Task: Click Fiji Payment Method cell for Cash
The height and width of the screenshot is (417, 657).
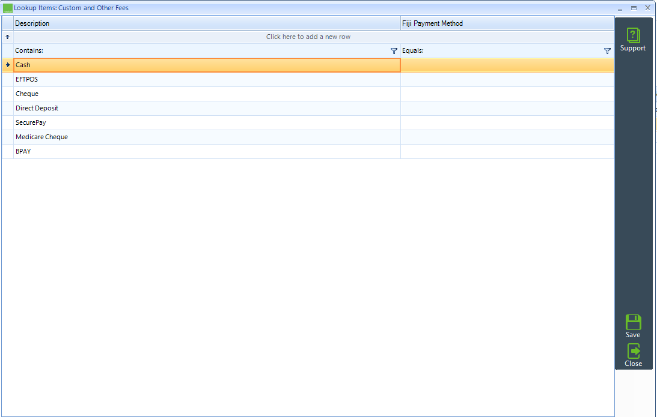Action: pos(507,65)
